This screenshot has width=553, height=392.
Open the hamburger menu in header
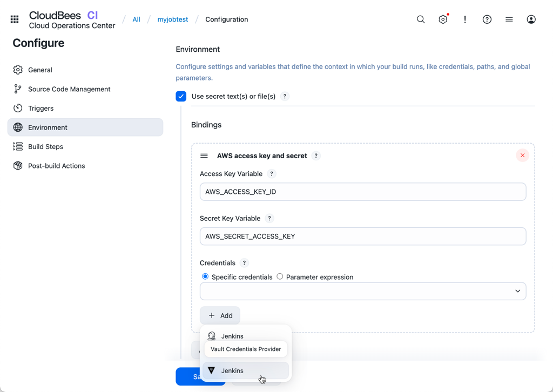509,19
